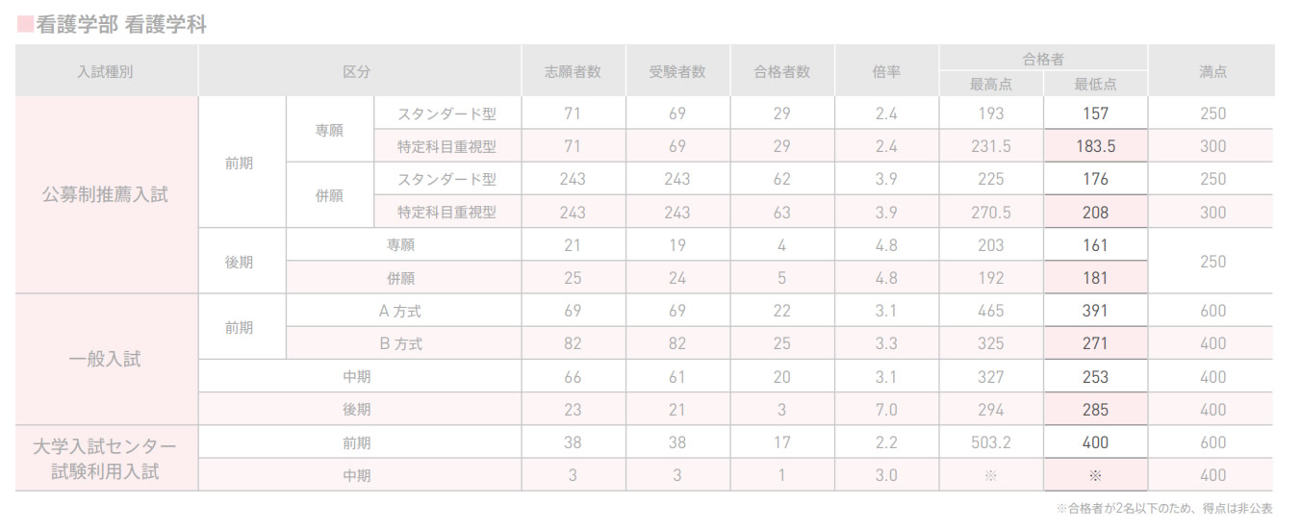Click the 最低点 sub-header

(x=1095, y=85)
